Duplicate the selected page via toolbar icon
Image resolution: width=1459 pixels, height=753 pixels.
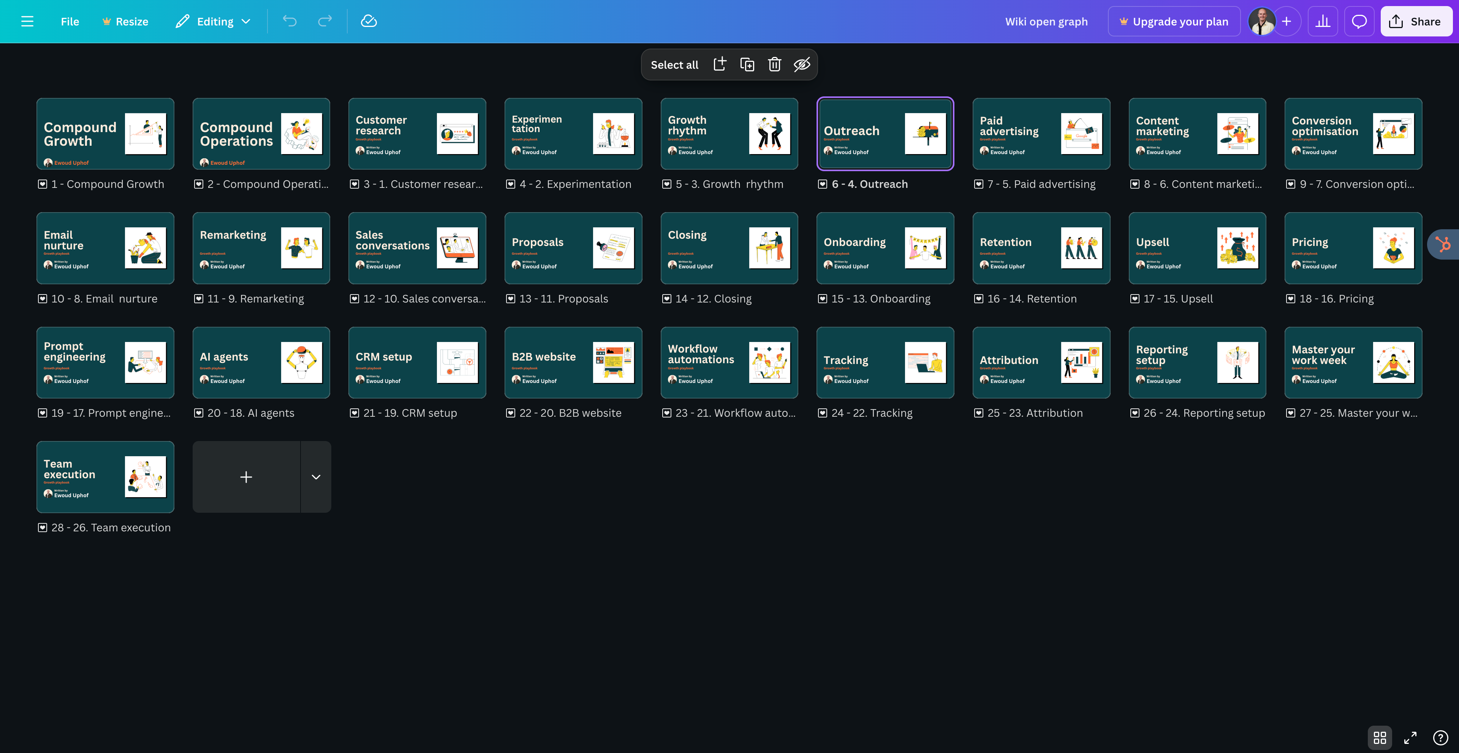(747, 65)
